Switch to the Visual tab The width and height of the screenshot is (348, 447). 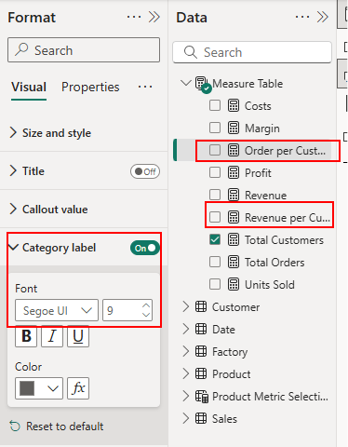[x=29, y=88]
